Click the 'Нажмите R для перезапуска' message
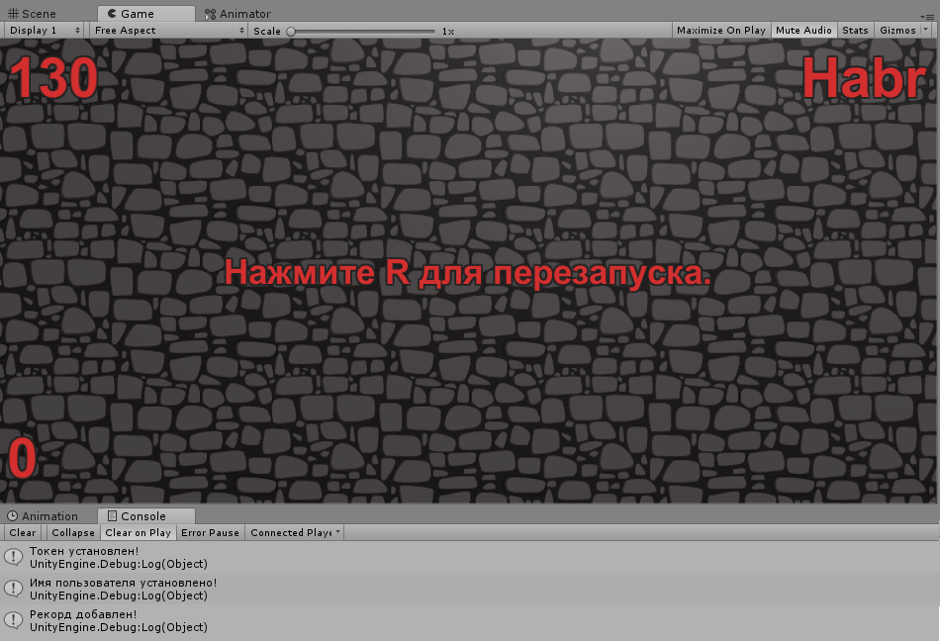 tap(468, 273)
